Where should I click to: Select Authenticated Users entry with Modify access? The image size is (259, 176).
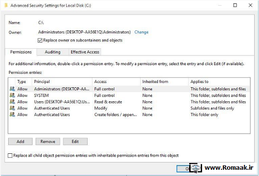[x=129, y=108]
